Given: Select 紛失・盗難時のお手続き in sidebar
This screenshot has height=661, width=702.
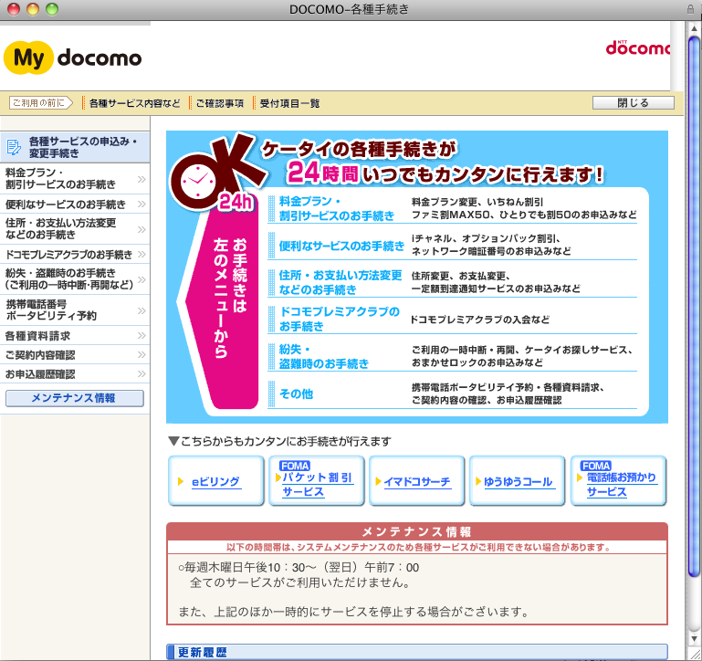Looking at the screenshot, I should pyautogui.click(x=75, y=279).
